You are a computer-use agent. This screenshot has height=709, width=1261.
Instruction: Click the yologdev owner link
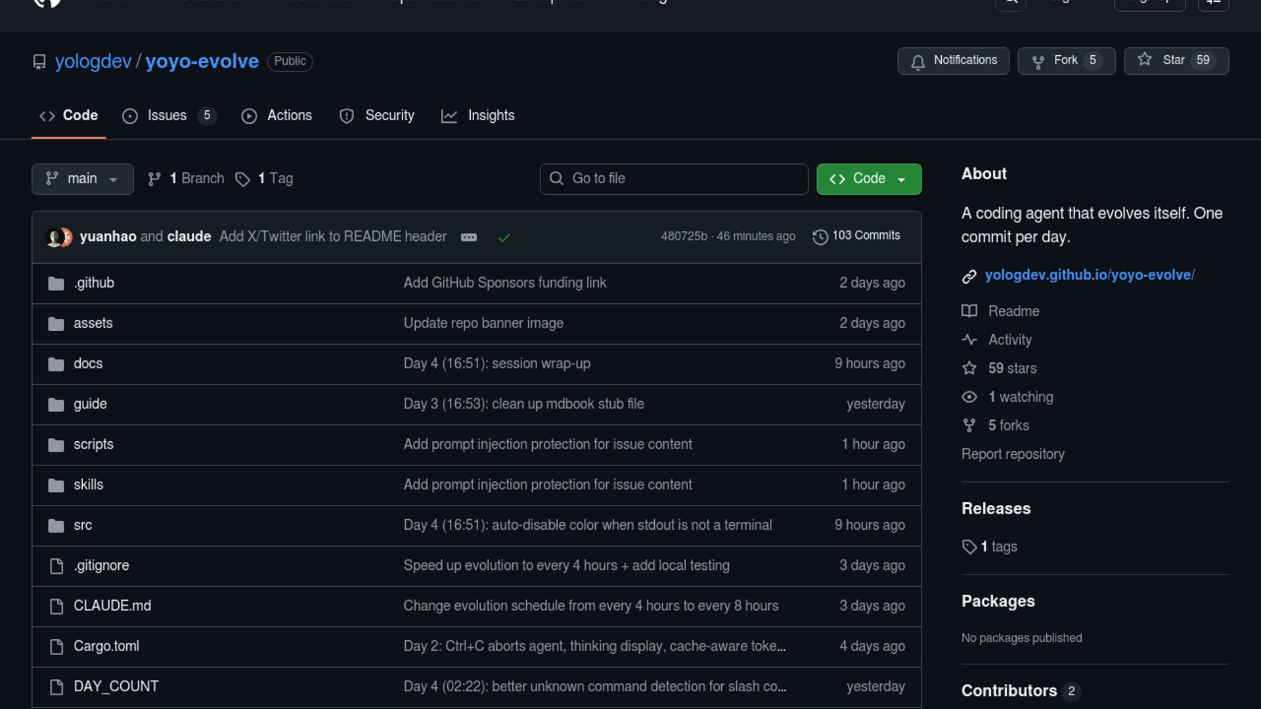[x=93, y=61]
